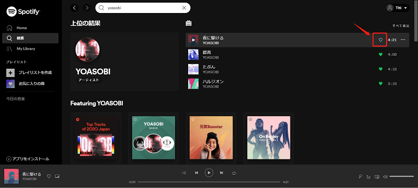Skip to previous track
The image size is (418, 188).
(196, 173)
